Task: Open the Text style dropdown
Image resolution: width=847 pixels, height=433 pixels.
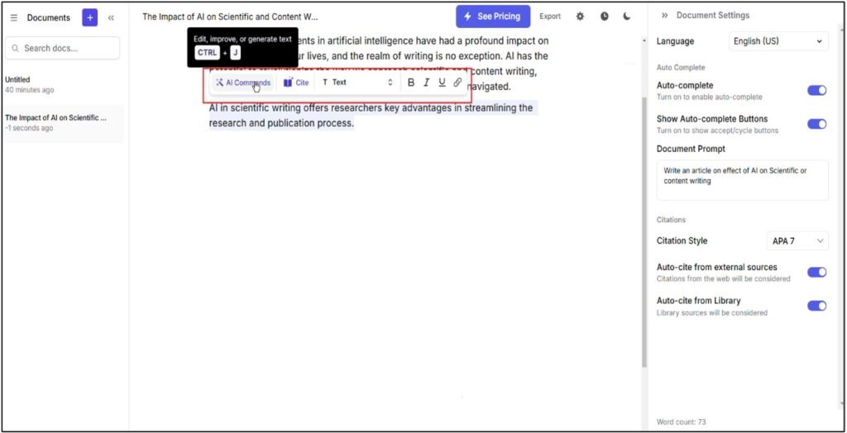Action: pos(357,83)
